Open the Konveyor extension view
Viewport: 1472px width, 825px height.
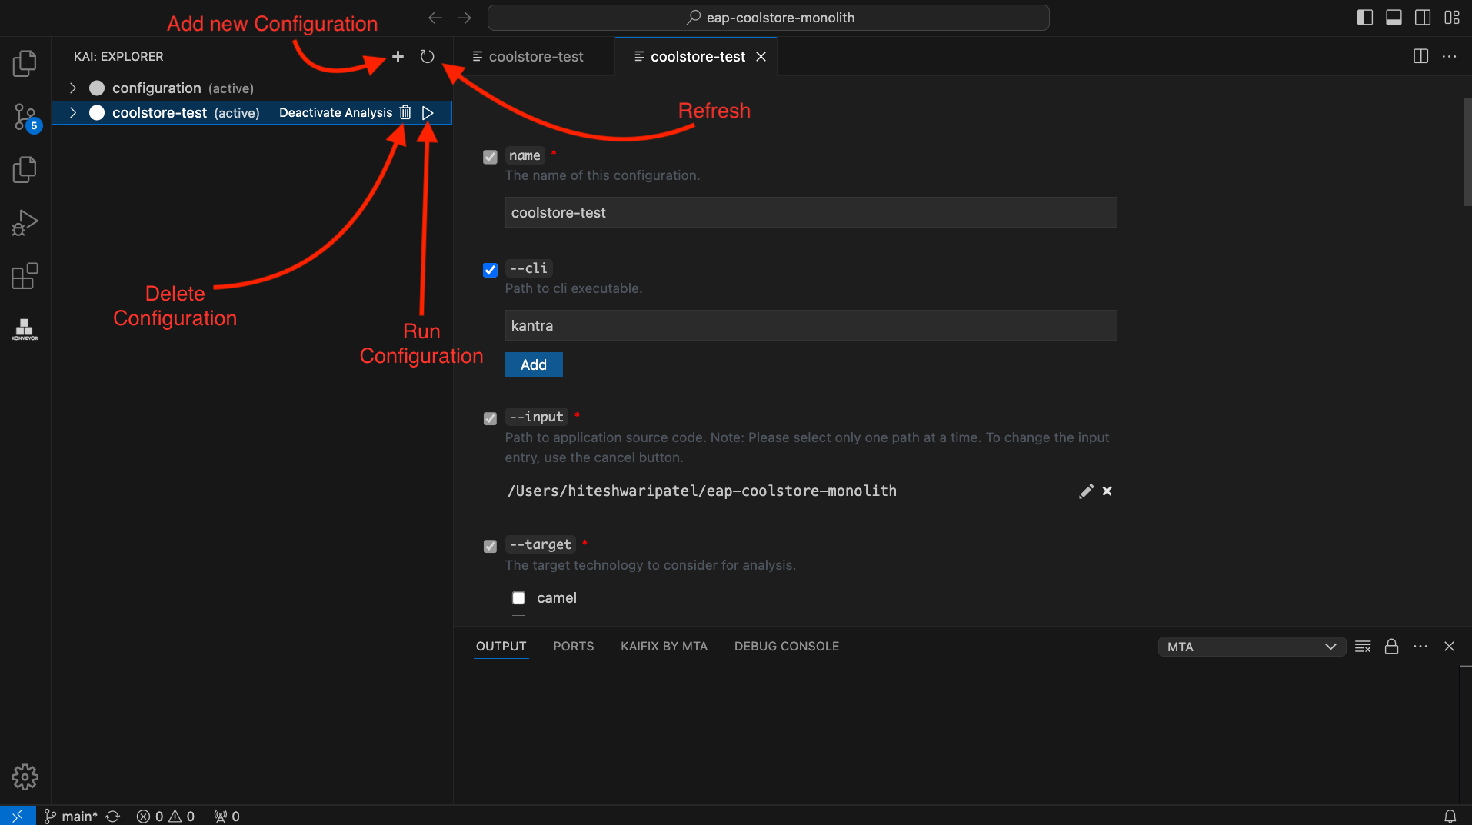pos(25,329)
